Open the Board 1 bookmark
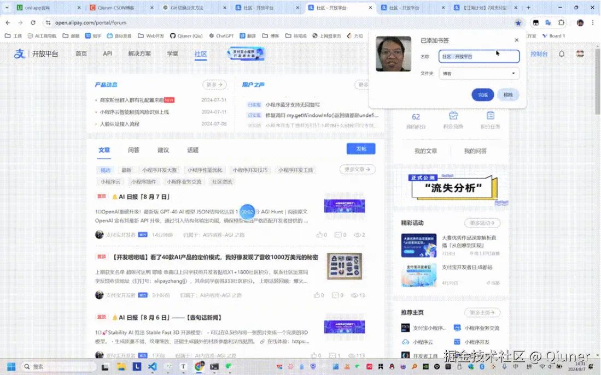601x375 pixels. click(x=553, y=36)
